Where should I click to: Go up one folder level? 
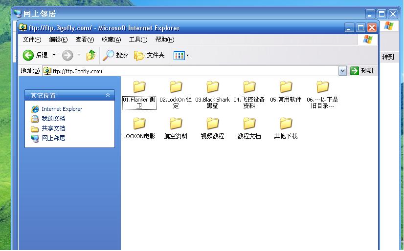(90, 55)
